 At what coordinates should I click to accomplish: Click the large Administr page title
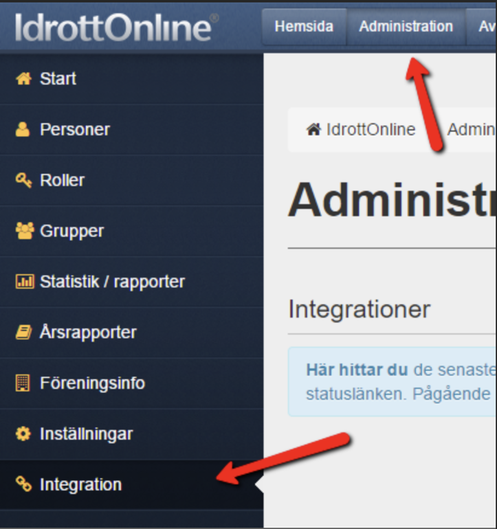pos(392,201)
